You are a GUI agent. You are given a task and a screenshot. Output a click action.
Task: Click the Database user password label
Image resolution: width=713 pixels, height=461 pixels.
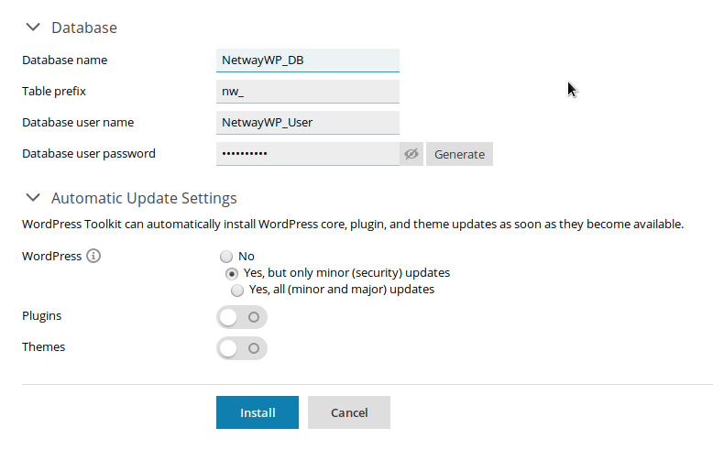89,154
